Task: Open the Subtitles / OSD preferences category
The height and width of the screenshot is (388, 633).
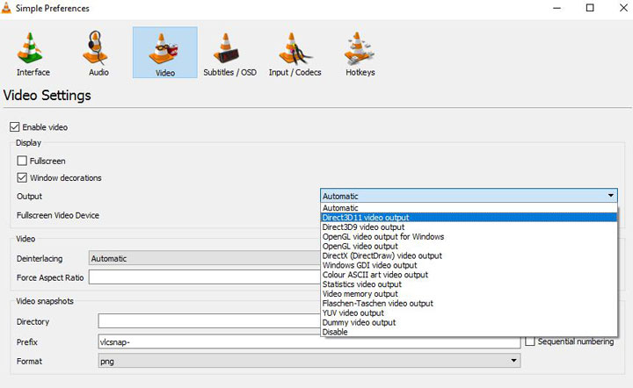Action: (x=229, y=54)
